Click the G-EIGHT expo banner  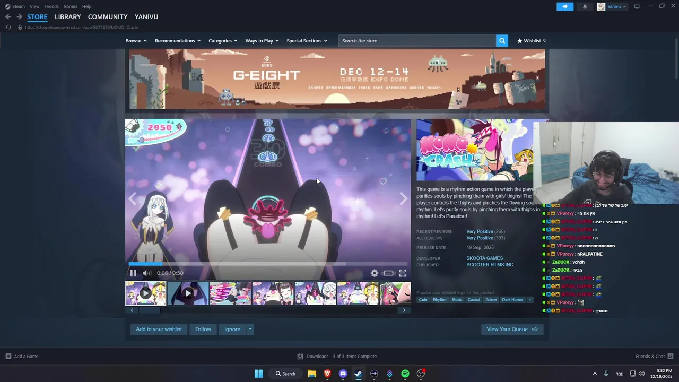[337, 79]
